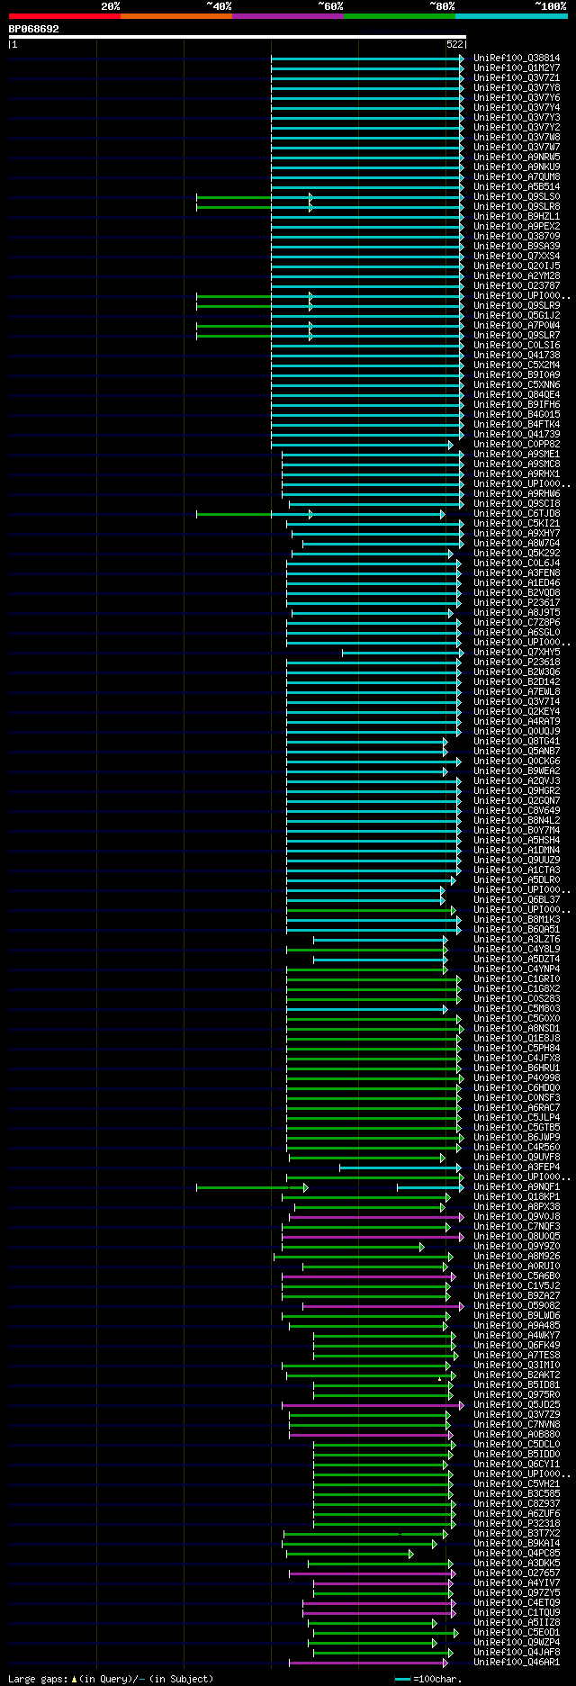Click on UniRef100_Q7XHY5
The height and width of the screenshot is (1686, 576).
[517, 653]
